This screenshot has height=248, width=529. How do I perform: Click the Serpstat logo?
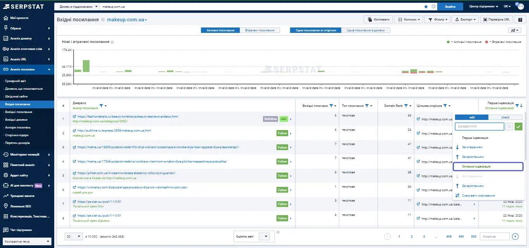[x=24, y=7]
